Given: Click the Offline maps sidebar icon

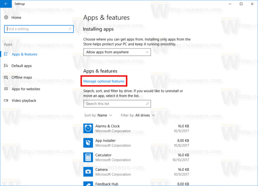Looking at the screenshot, I should (x=6, y=77).
